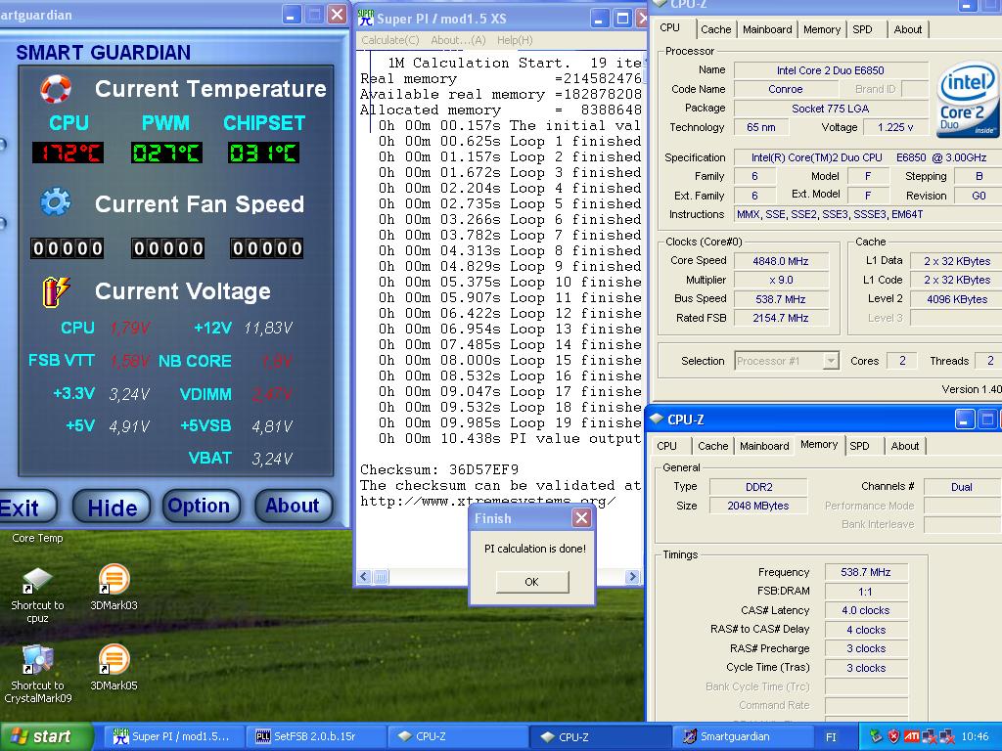Viewport: 1002px width, 751px height.
Task: Click Super PI horizontal scrollbar left arrow
Action: 364,577
